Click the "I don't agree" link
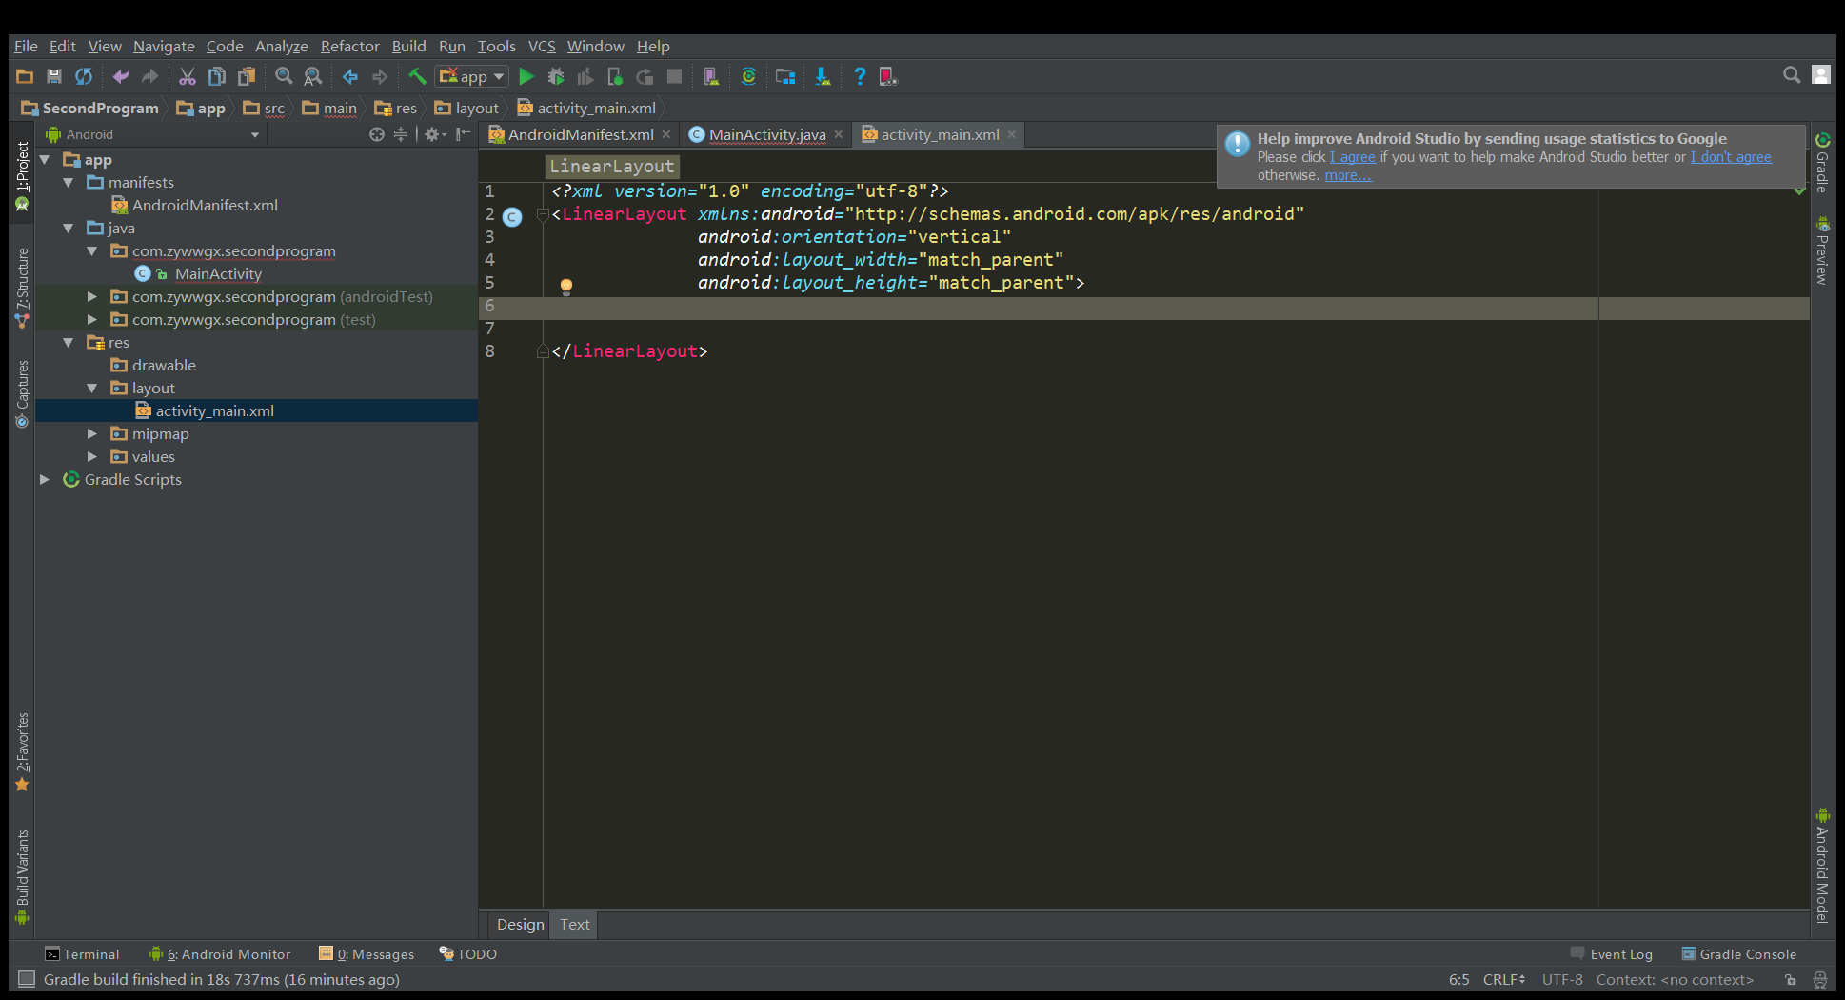This screenshot has width=1845, height=1000. (x=1730, y=157)
